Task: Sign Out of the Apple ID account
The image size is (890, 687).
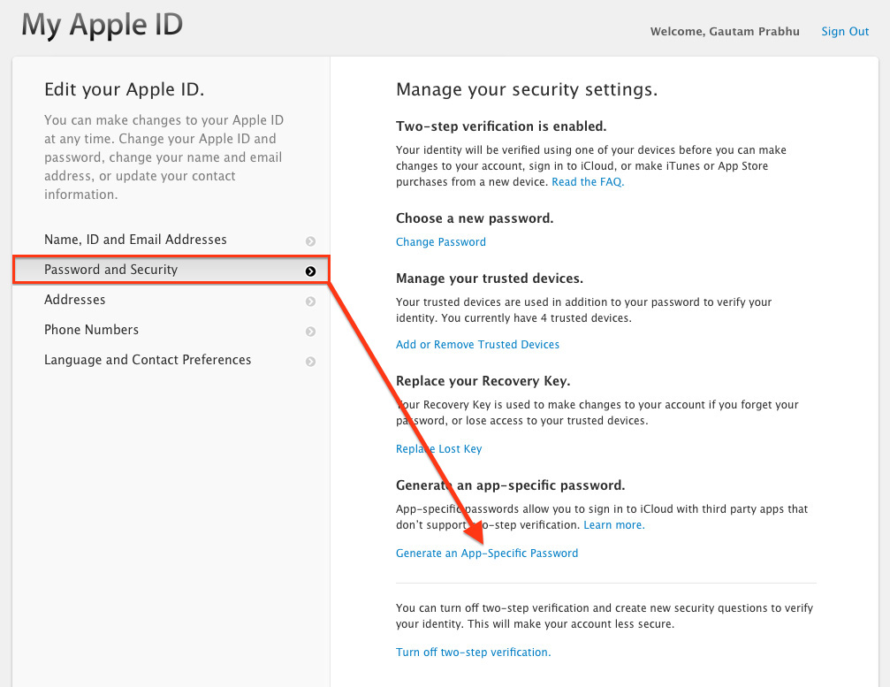Action: 845,32
